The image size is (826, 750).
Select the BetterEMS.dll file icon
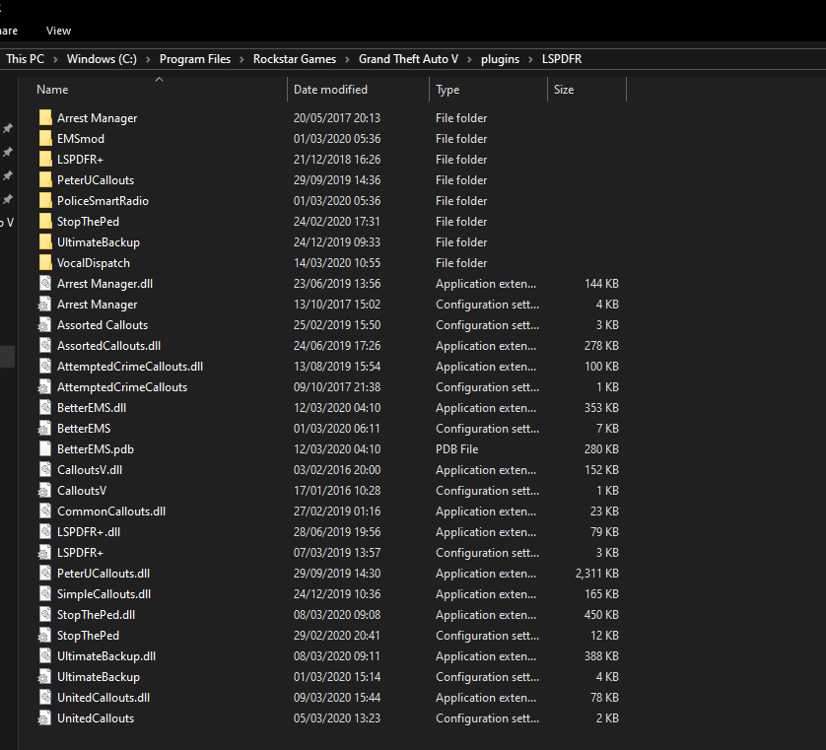(x=45, y=408)
